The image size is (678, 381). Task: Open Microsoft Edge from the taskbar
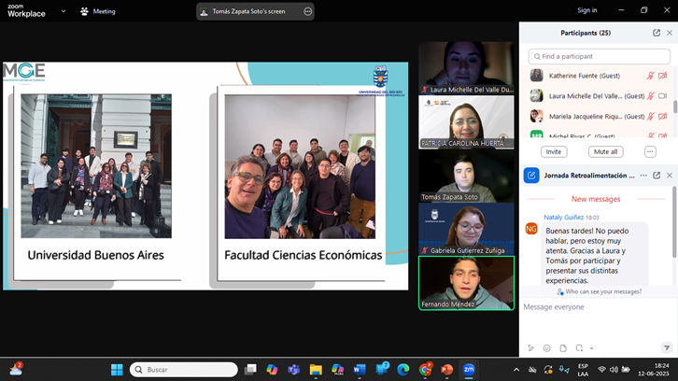pos(403,370)
